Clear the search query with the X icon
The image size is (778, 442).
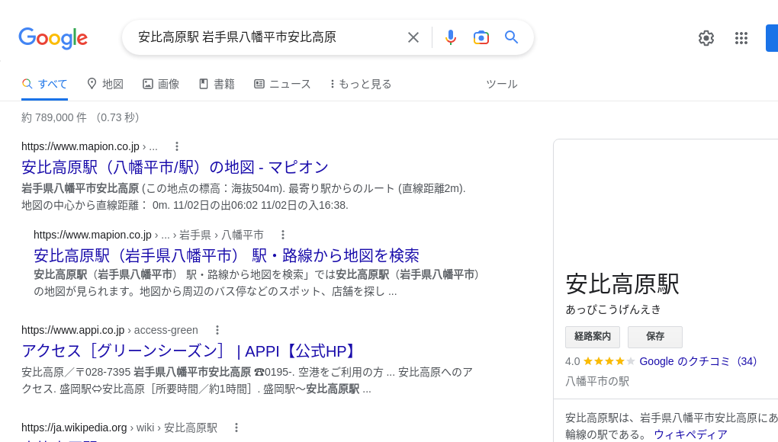[413, 37]
